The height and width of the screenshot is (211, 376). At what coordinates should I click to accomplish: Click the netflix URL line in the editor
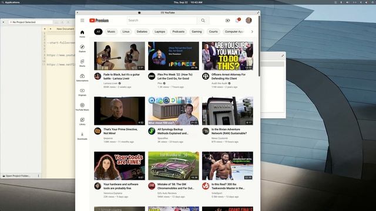[61, 64]
